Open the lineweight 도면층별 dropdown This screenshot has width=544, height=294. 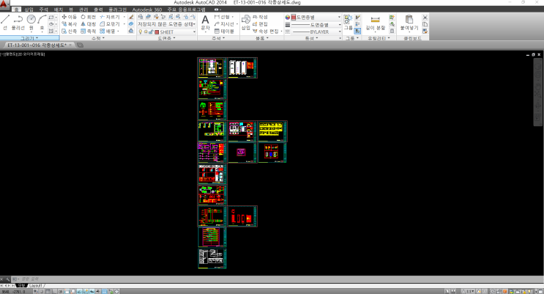pyautogui.click(x=316, y=25)
